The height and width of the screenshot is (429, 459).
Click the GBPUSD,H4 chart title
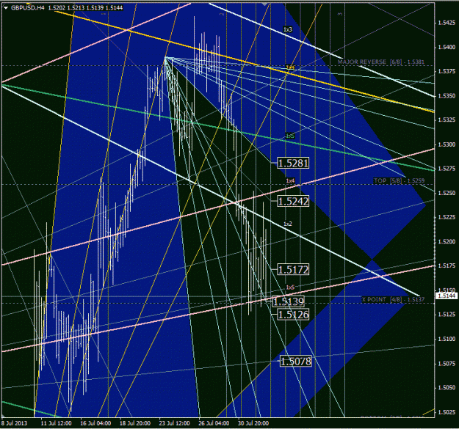27,8
